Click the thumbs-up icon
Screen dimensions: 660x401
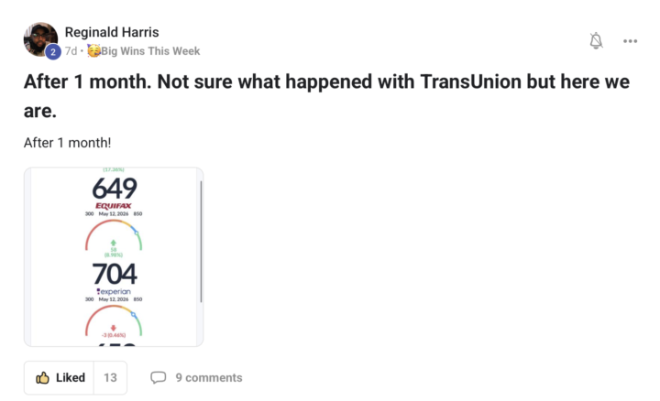42,377
